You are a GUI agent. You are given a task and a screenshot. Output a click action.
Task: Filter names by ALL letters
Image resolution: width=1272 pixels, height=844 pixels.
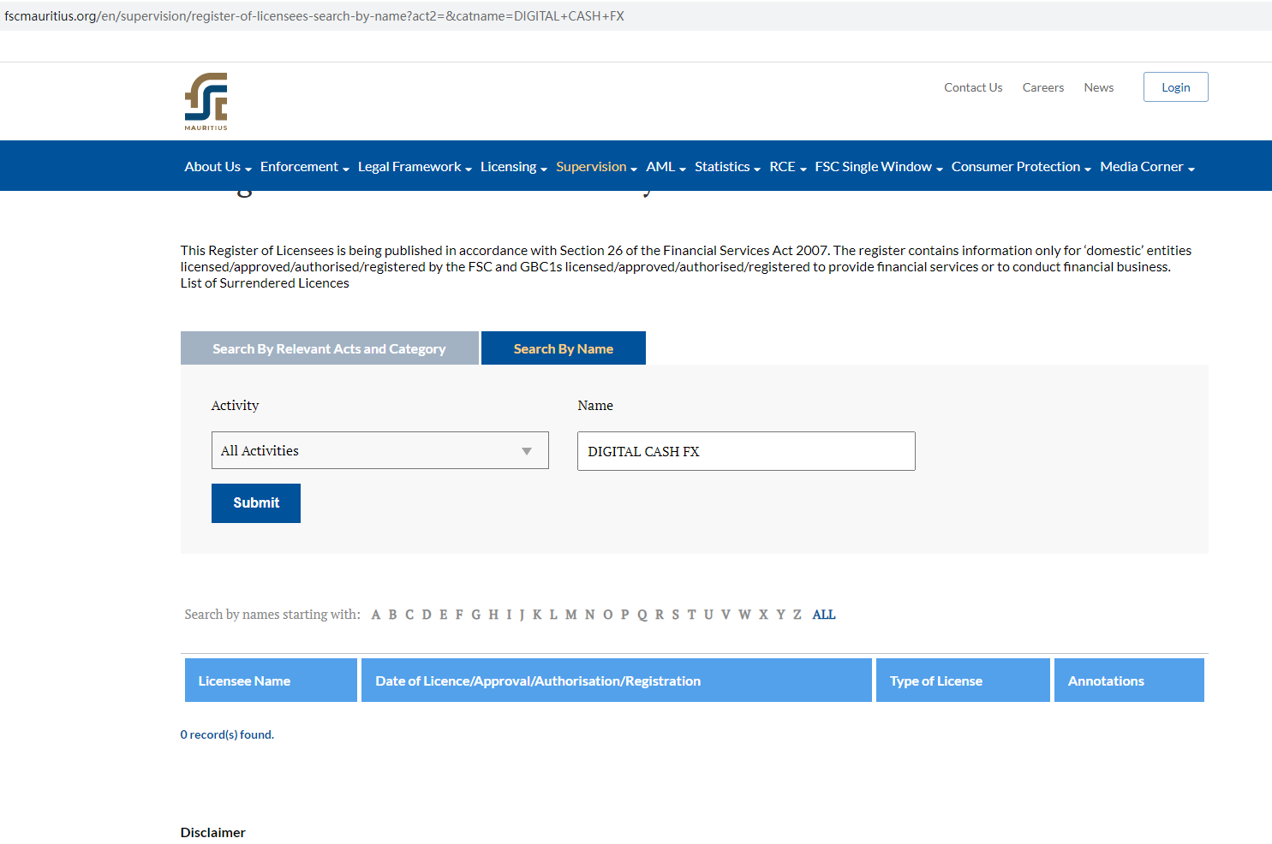[823, 615]
